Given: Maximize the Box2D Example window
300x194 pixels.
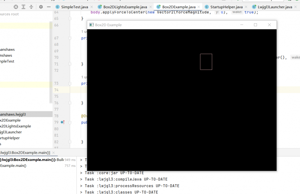Looking at the screenshot, I should tap(255, 25).
